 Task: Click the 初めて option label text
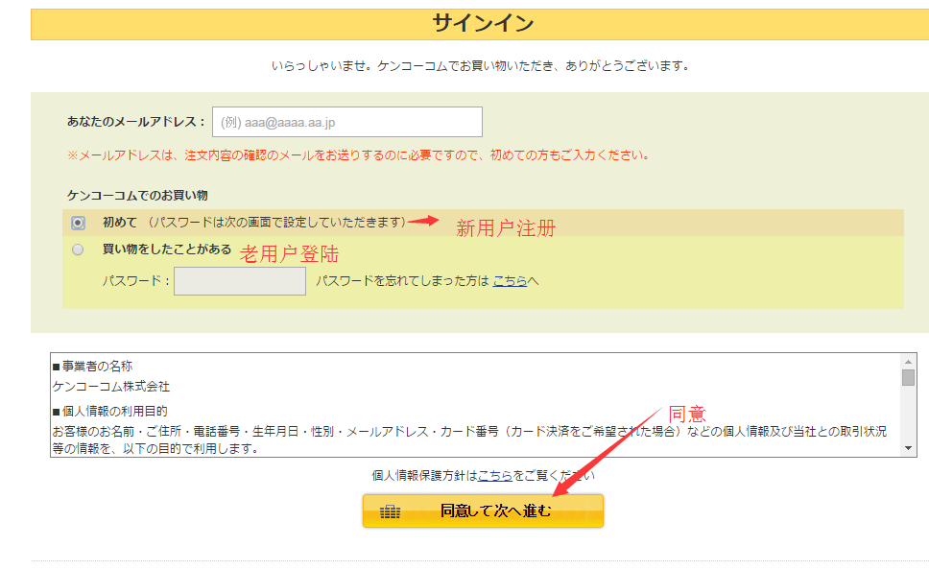120,222
